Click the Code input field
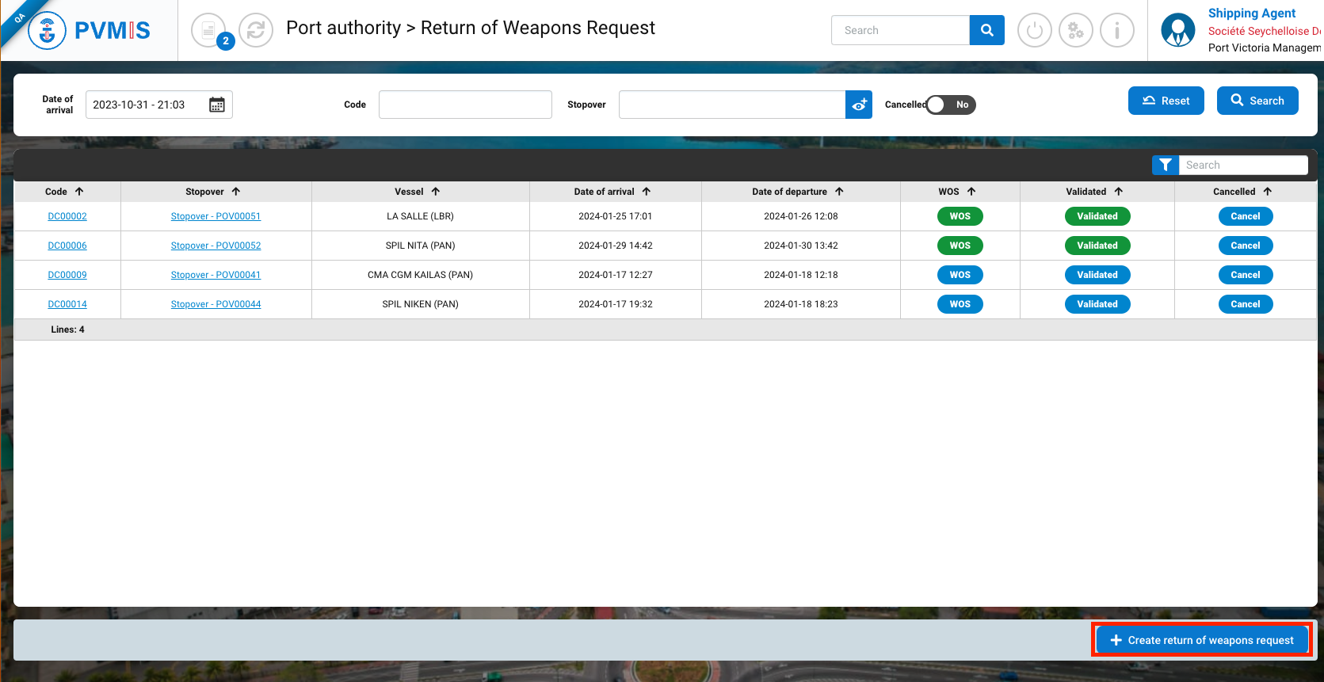This screenshot has height=682, width=1324. [x=465, y=105]
